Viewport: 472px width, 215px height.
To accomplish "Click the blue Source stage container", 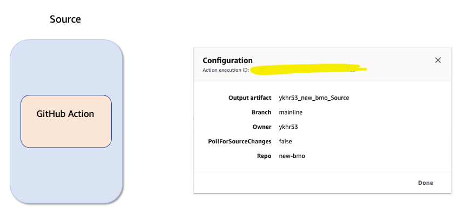I will pyautogui.click(x=66, y=122).
